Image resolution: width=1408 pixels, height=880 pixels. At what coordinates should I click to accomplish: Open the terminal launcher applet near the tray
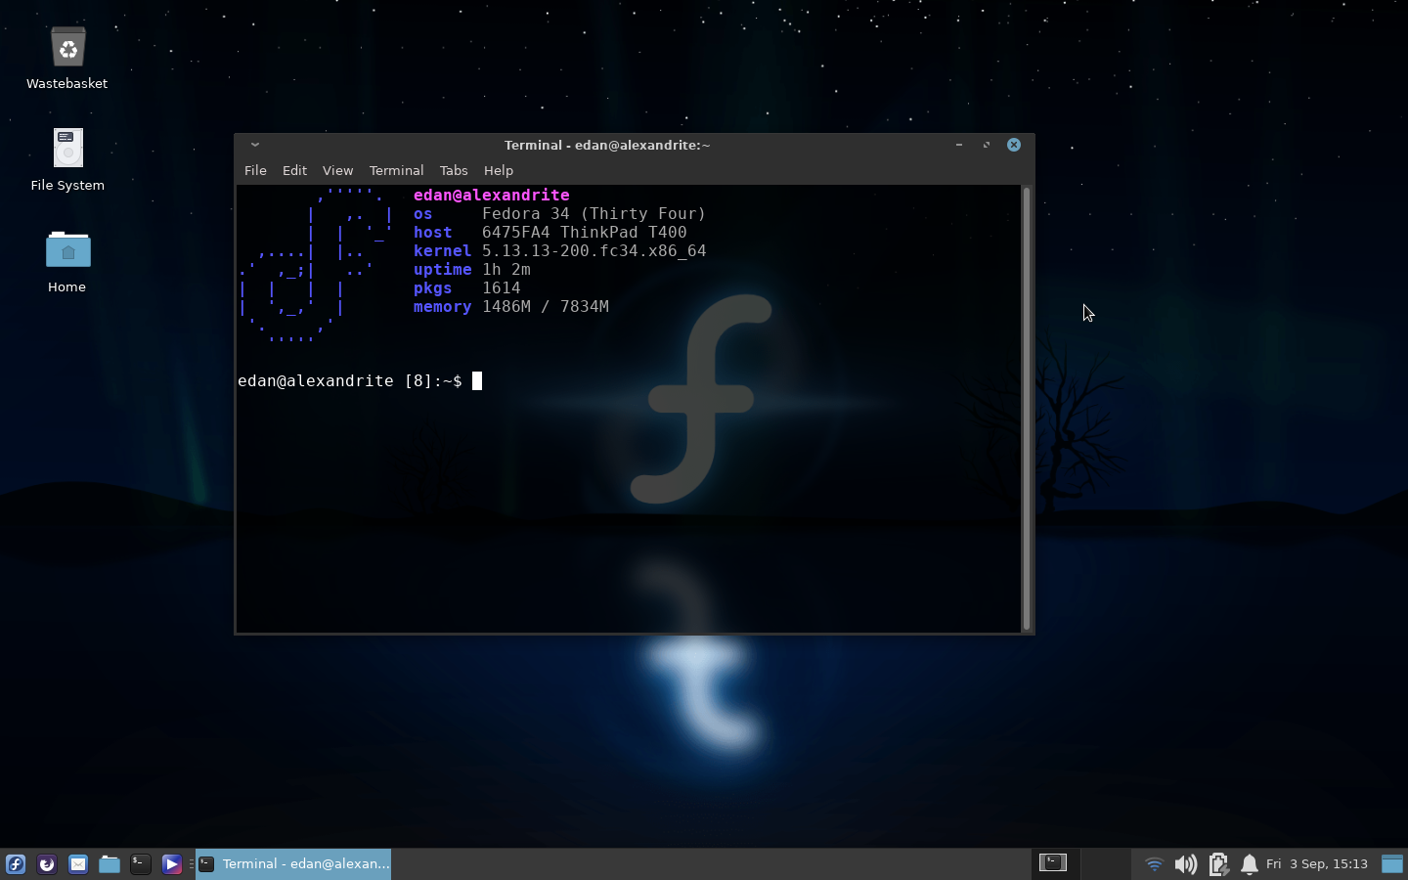[1053, 863]
